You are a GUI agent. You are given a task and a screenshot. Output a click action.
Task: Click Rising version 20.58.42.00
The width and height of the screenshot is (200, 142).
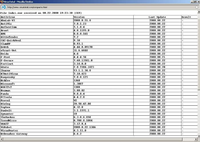(82, 104)
